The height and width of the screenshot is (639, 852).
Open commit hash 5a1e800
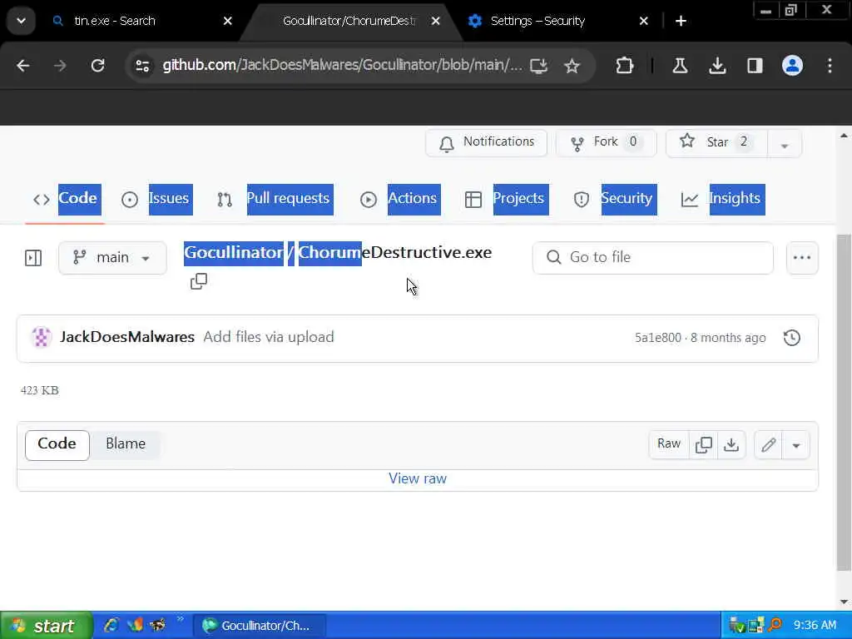(x=658, y=338)
